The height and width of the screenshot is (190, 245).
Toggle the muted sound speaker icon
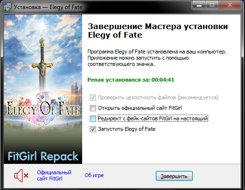[21, 176]
